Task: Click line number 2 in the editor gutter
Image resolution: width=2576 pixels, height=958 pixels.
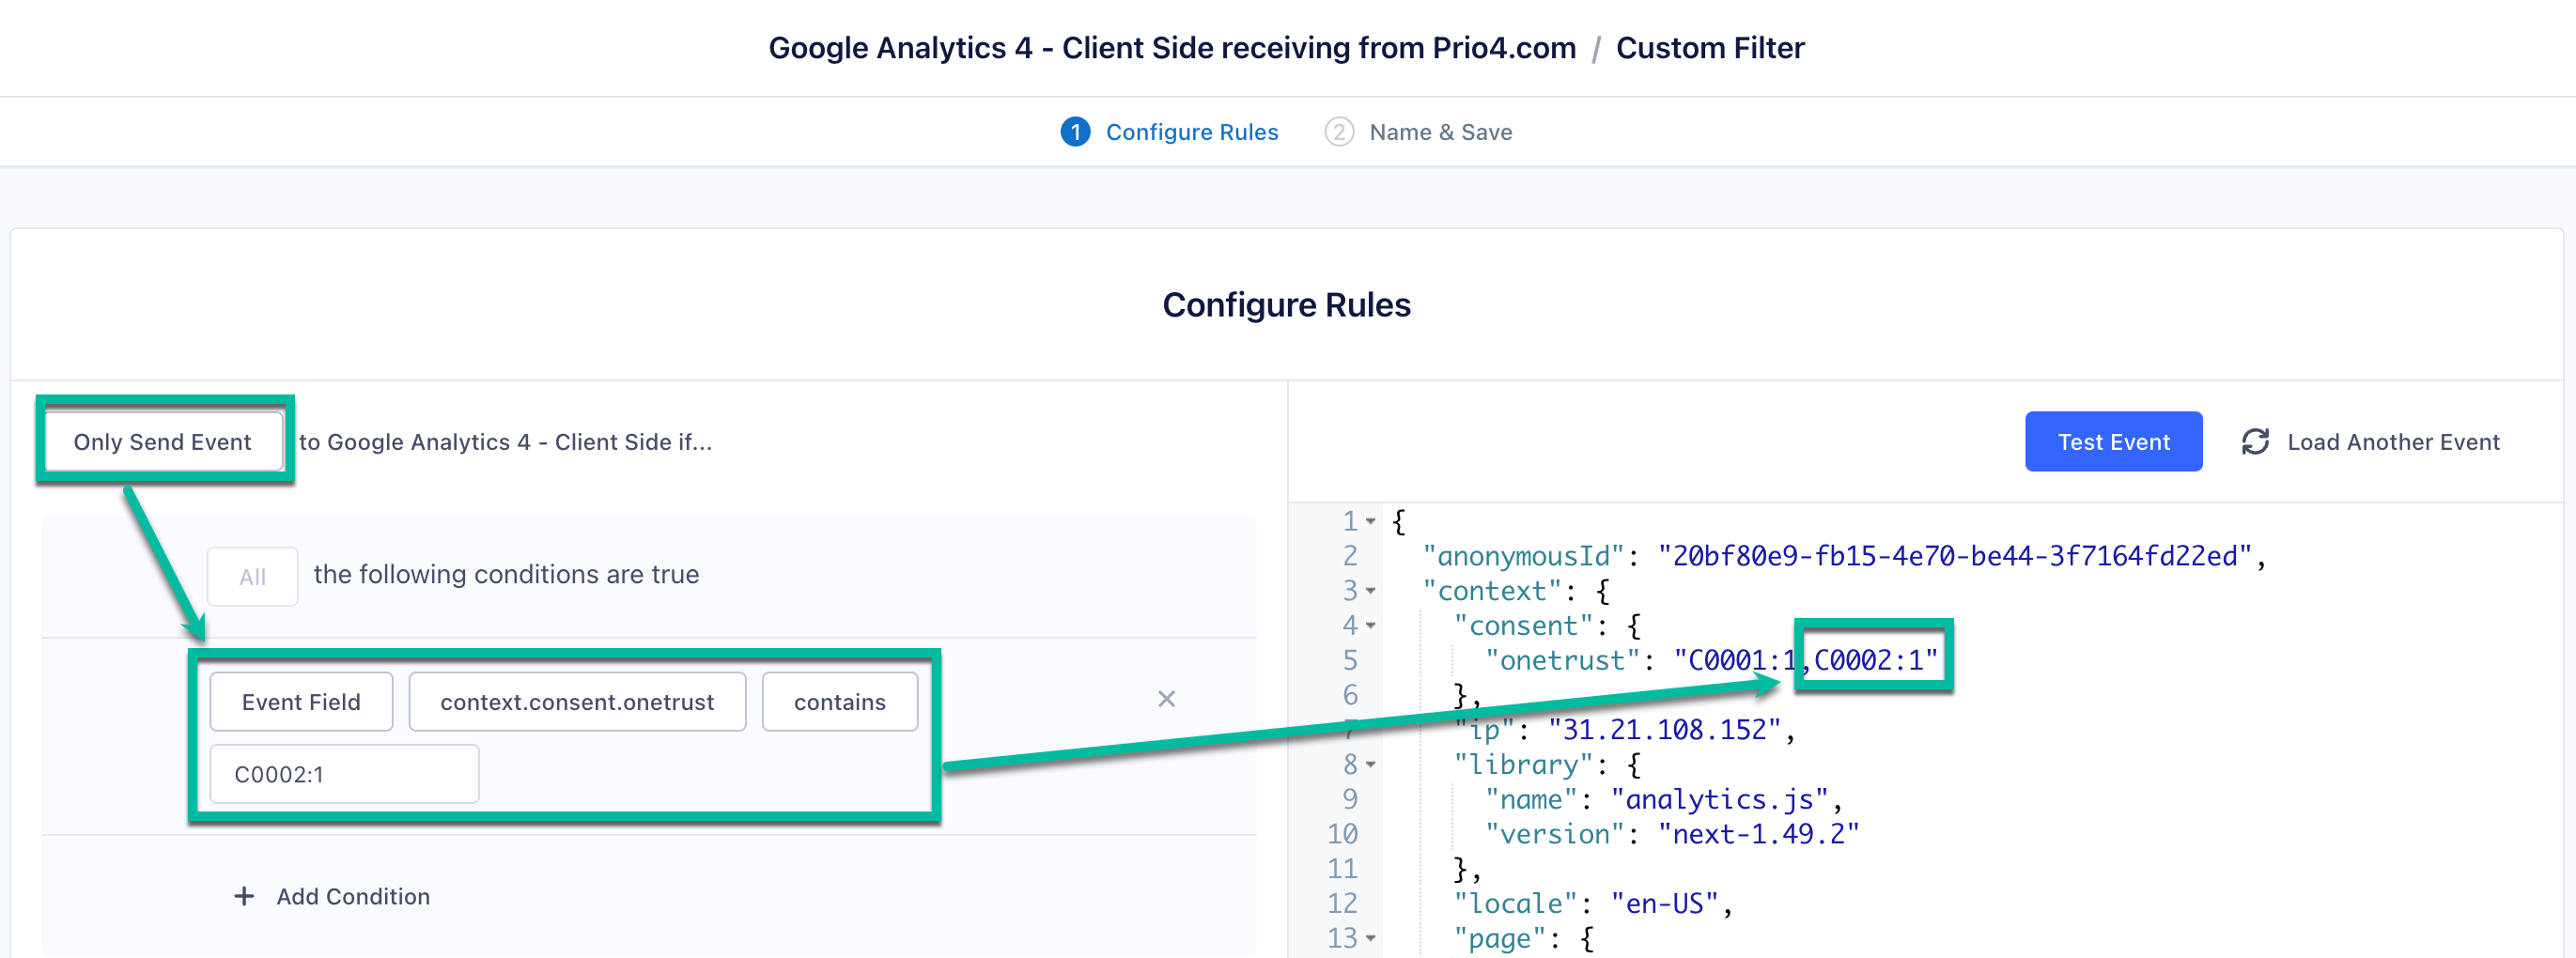Action: point(1350,556)
